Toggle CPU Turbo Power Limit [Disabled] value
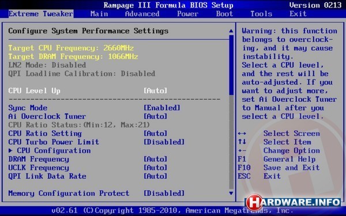 [164, 142]
